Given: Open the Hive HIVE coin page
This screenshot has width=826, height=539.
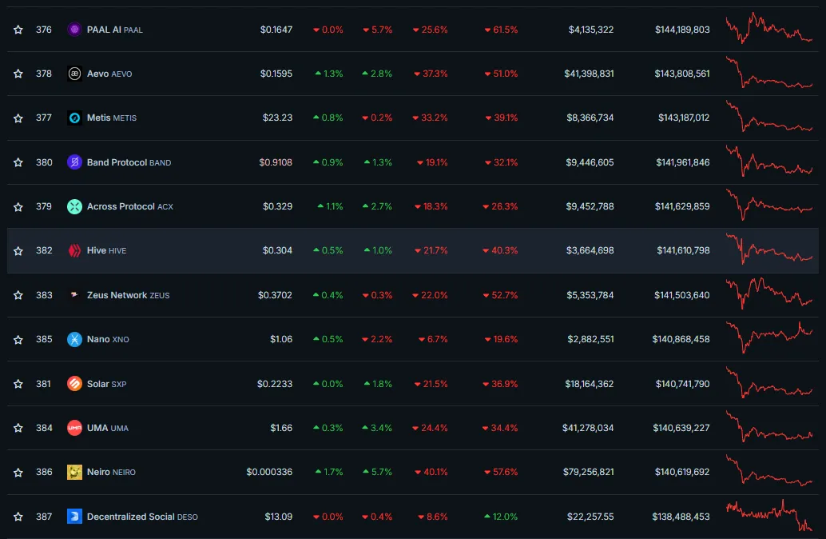Looking at the screenshot, I should click(x=106, y=250).
